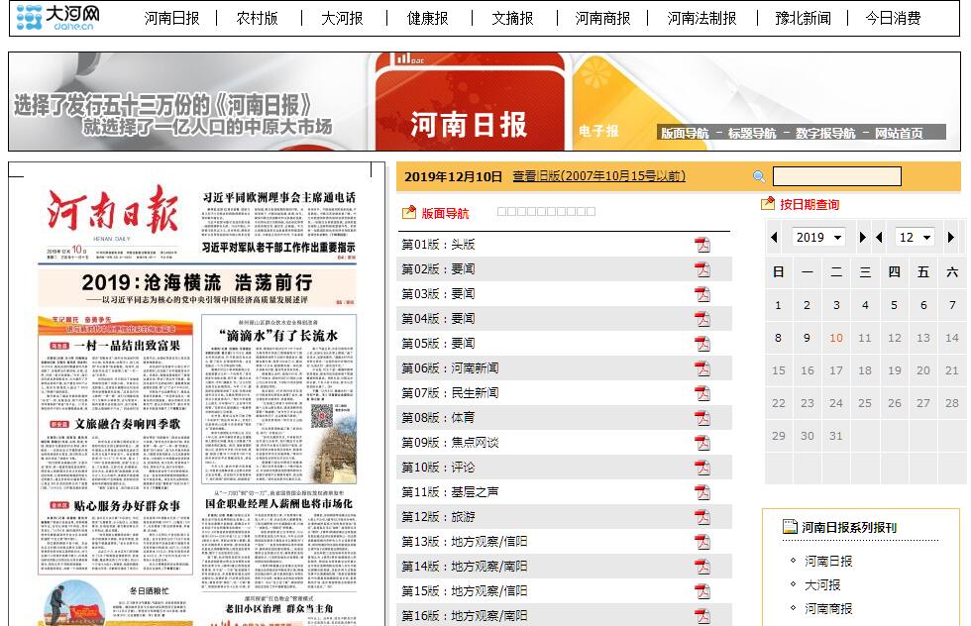971x626 pixels.
Task: Click the 大河网 logo
Action: 59,17
